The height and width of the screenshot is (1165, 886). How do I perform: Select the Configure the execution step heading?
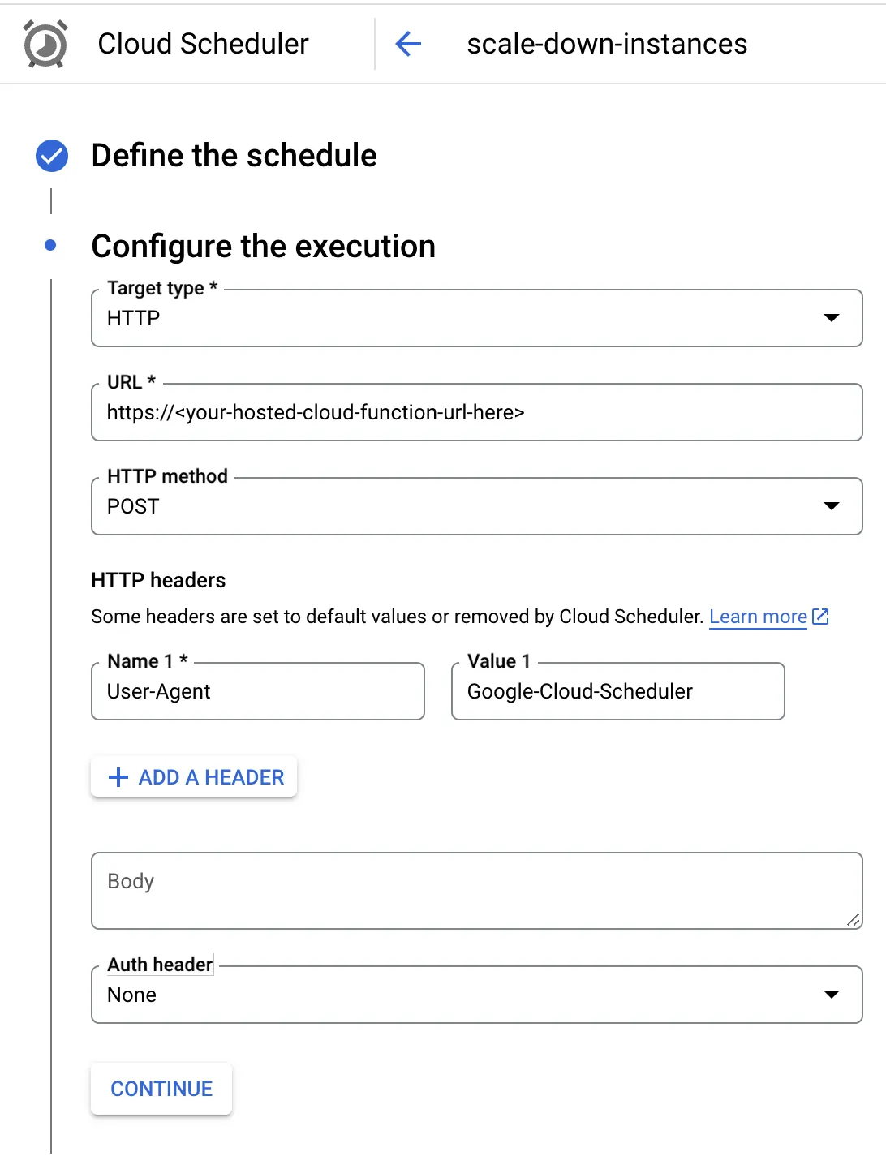pyautogui.click(x=264, y=247)
